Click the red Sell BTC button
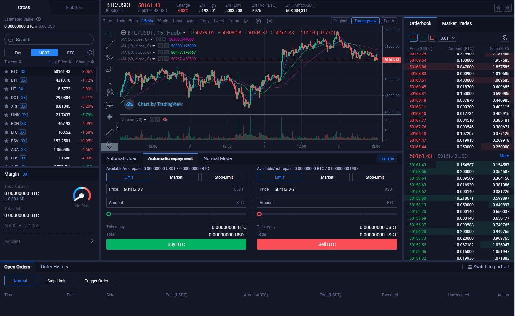The height and width of the screenshot is (316, 515). coord(327,244)
